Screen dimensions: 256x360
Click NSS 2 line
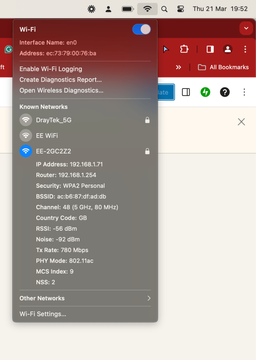coord(45,282)
